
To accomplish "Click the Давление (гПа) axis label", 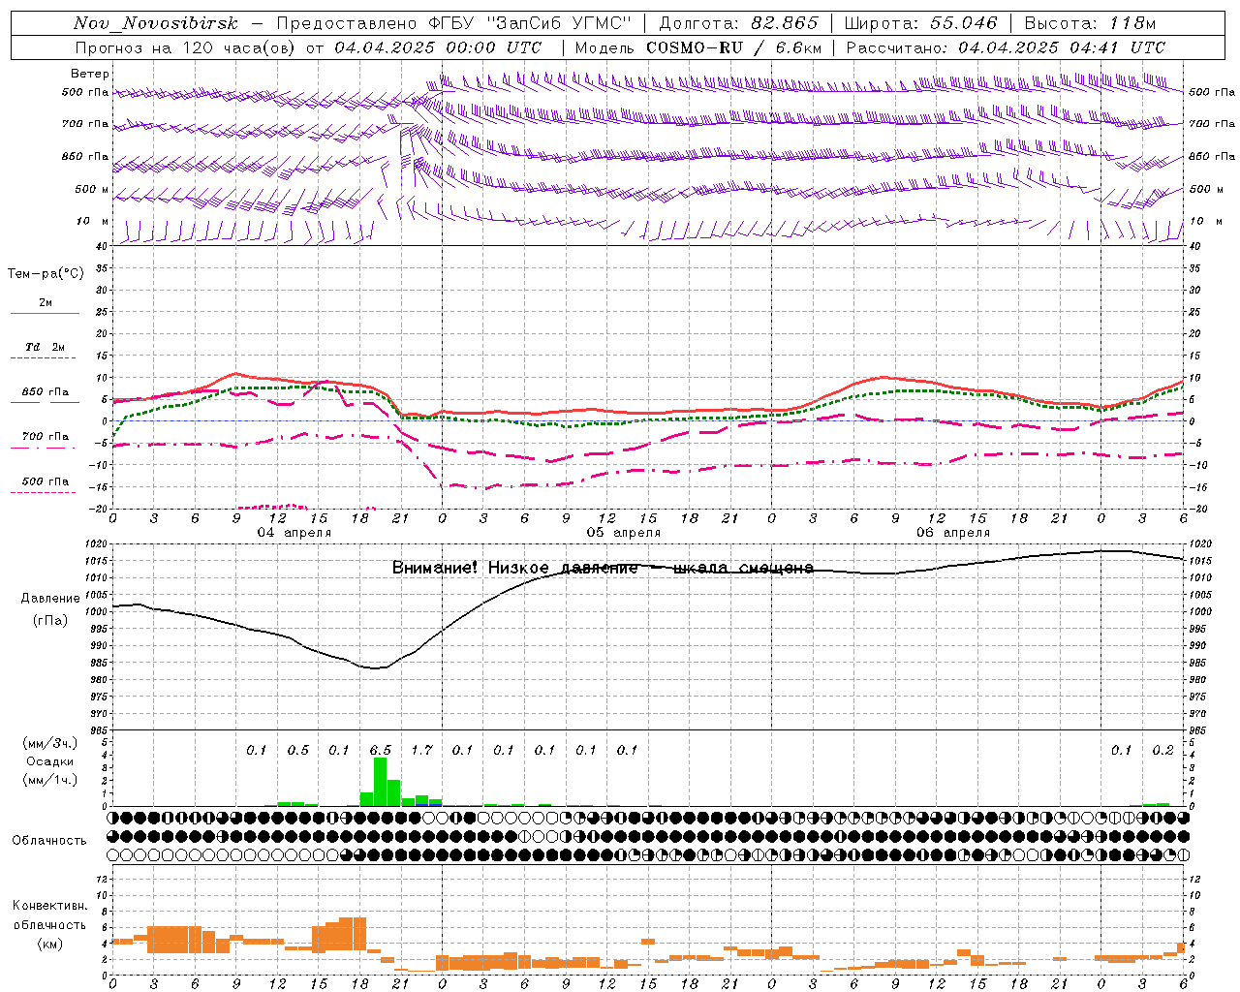I will 50,609.
